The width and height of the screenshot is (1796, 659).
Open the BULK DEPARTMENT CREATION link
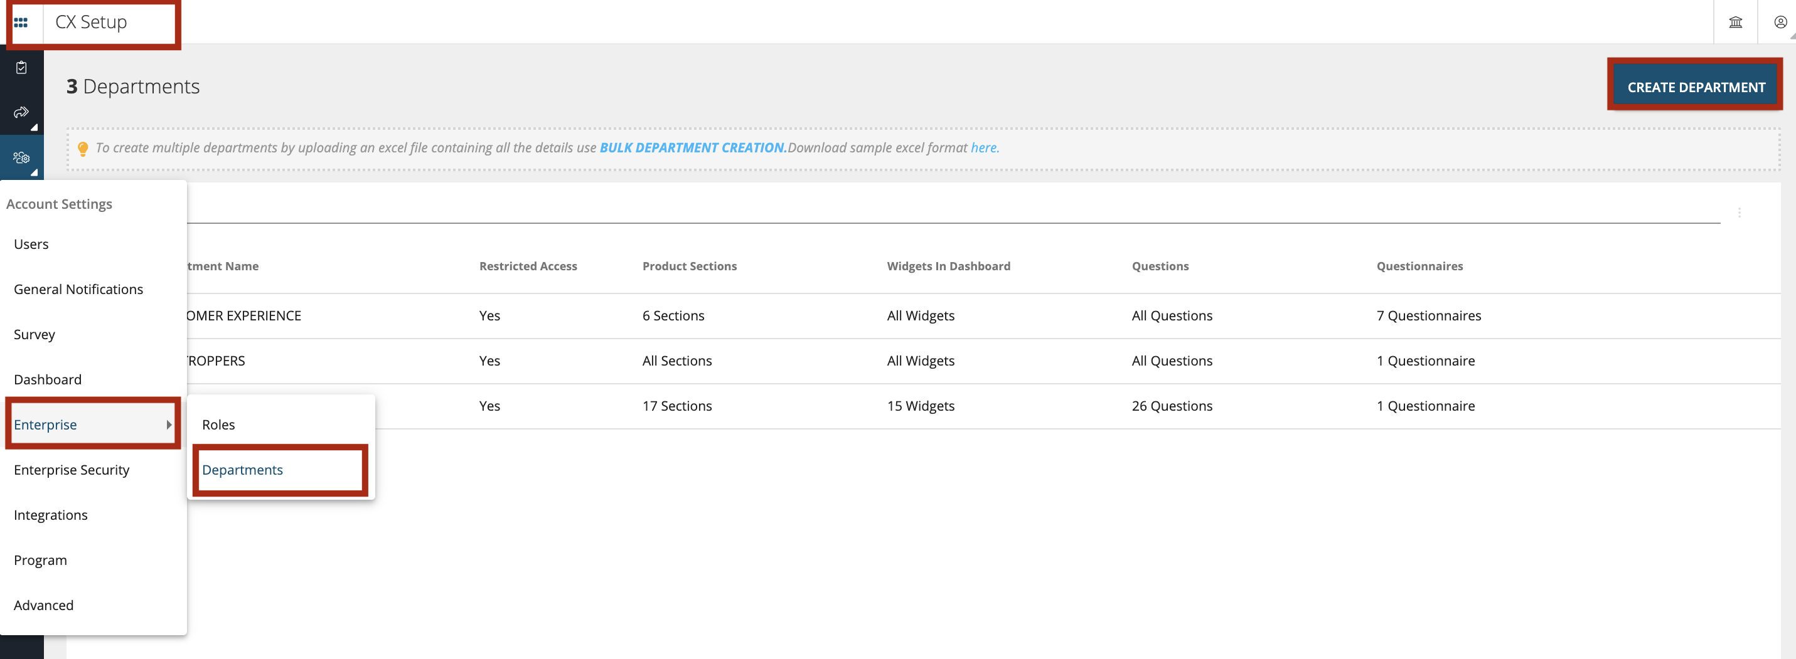tap(693, 148)
